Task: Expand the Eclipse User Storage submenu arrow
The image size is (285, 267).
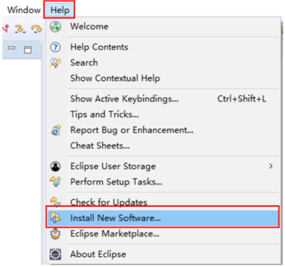Action: (271, 166)
